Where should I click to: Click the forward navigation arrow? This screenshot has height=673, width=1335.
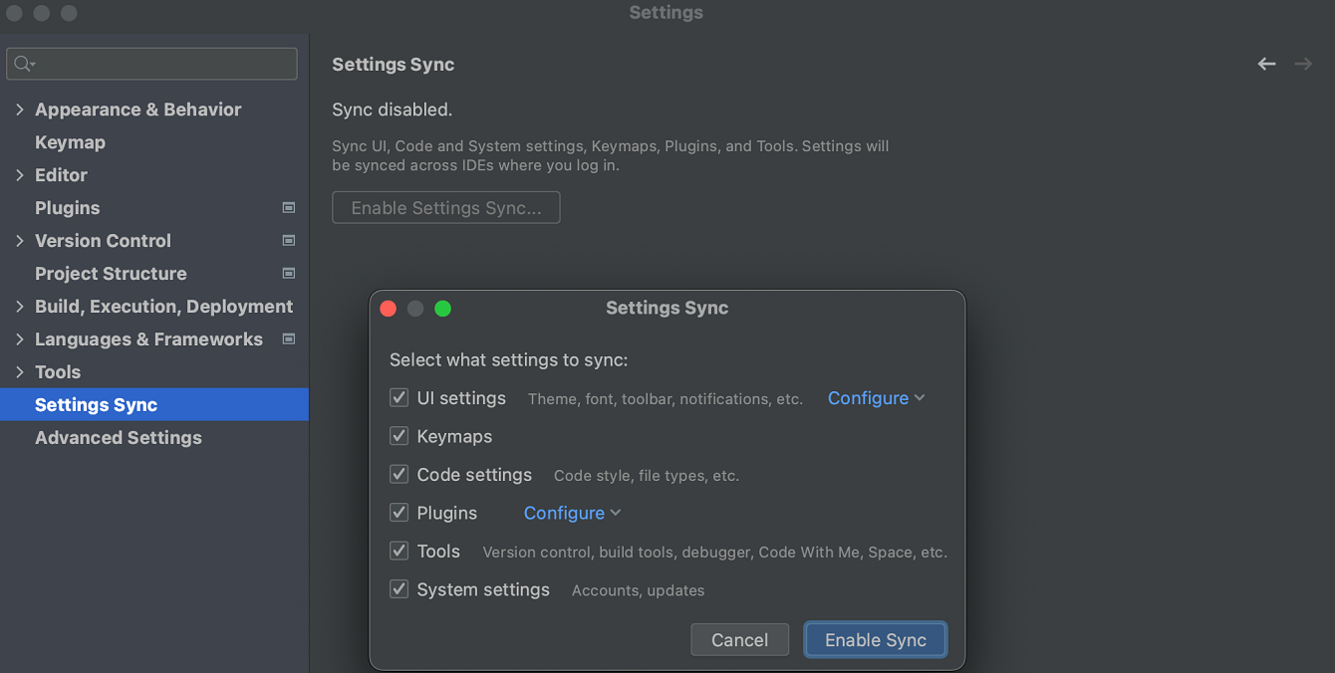pos(1303,65)
